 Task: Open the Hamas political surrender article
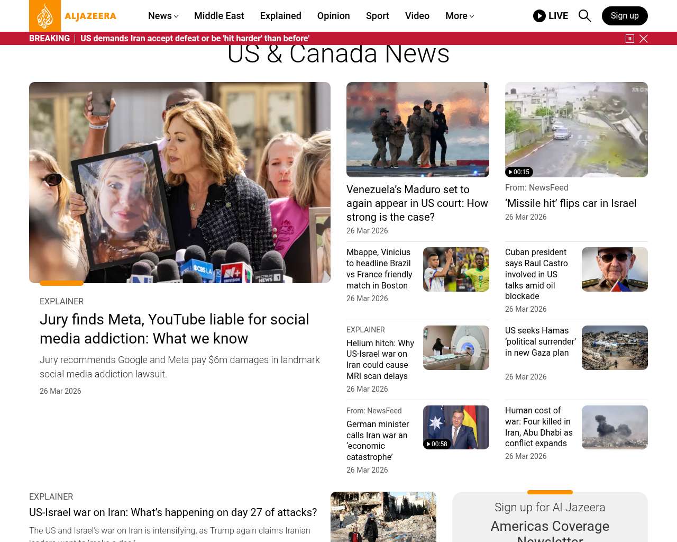click(x=540, y=341)
